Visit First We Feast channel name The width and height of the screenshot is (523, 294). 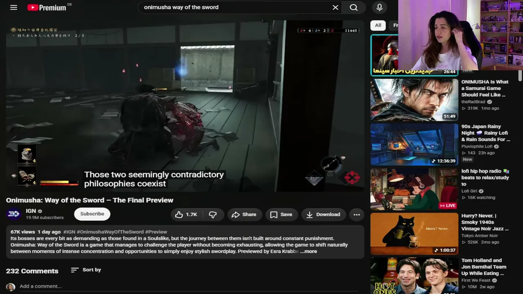coord(476,281)
